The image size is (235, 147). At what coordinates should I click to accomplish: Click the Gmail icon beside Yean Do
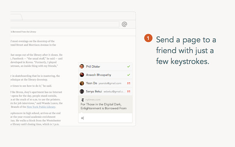coord(129,83)
